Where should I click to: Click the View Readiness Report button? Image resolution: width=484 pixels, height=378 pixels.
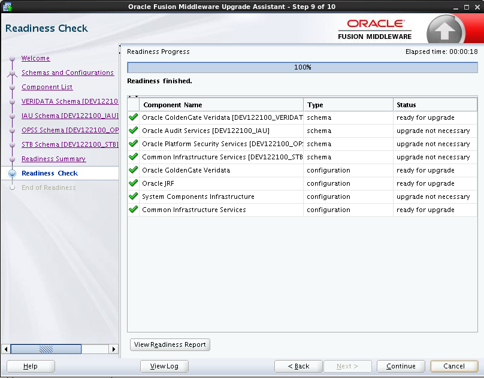(x=170, y=344)
